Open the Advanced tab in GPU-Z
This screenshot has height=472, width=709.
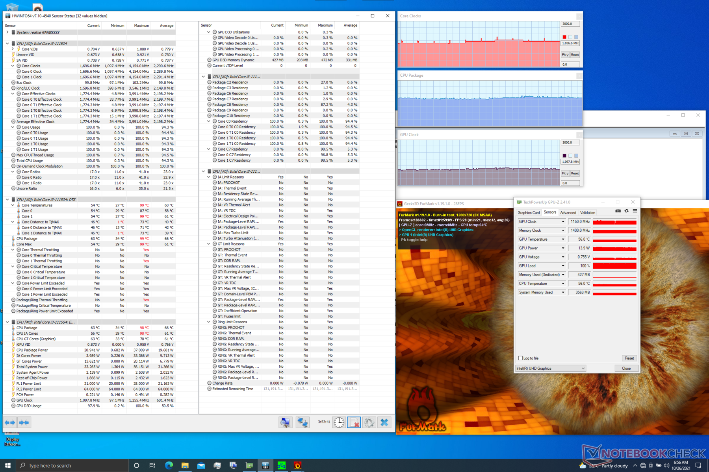(568, 213)
